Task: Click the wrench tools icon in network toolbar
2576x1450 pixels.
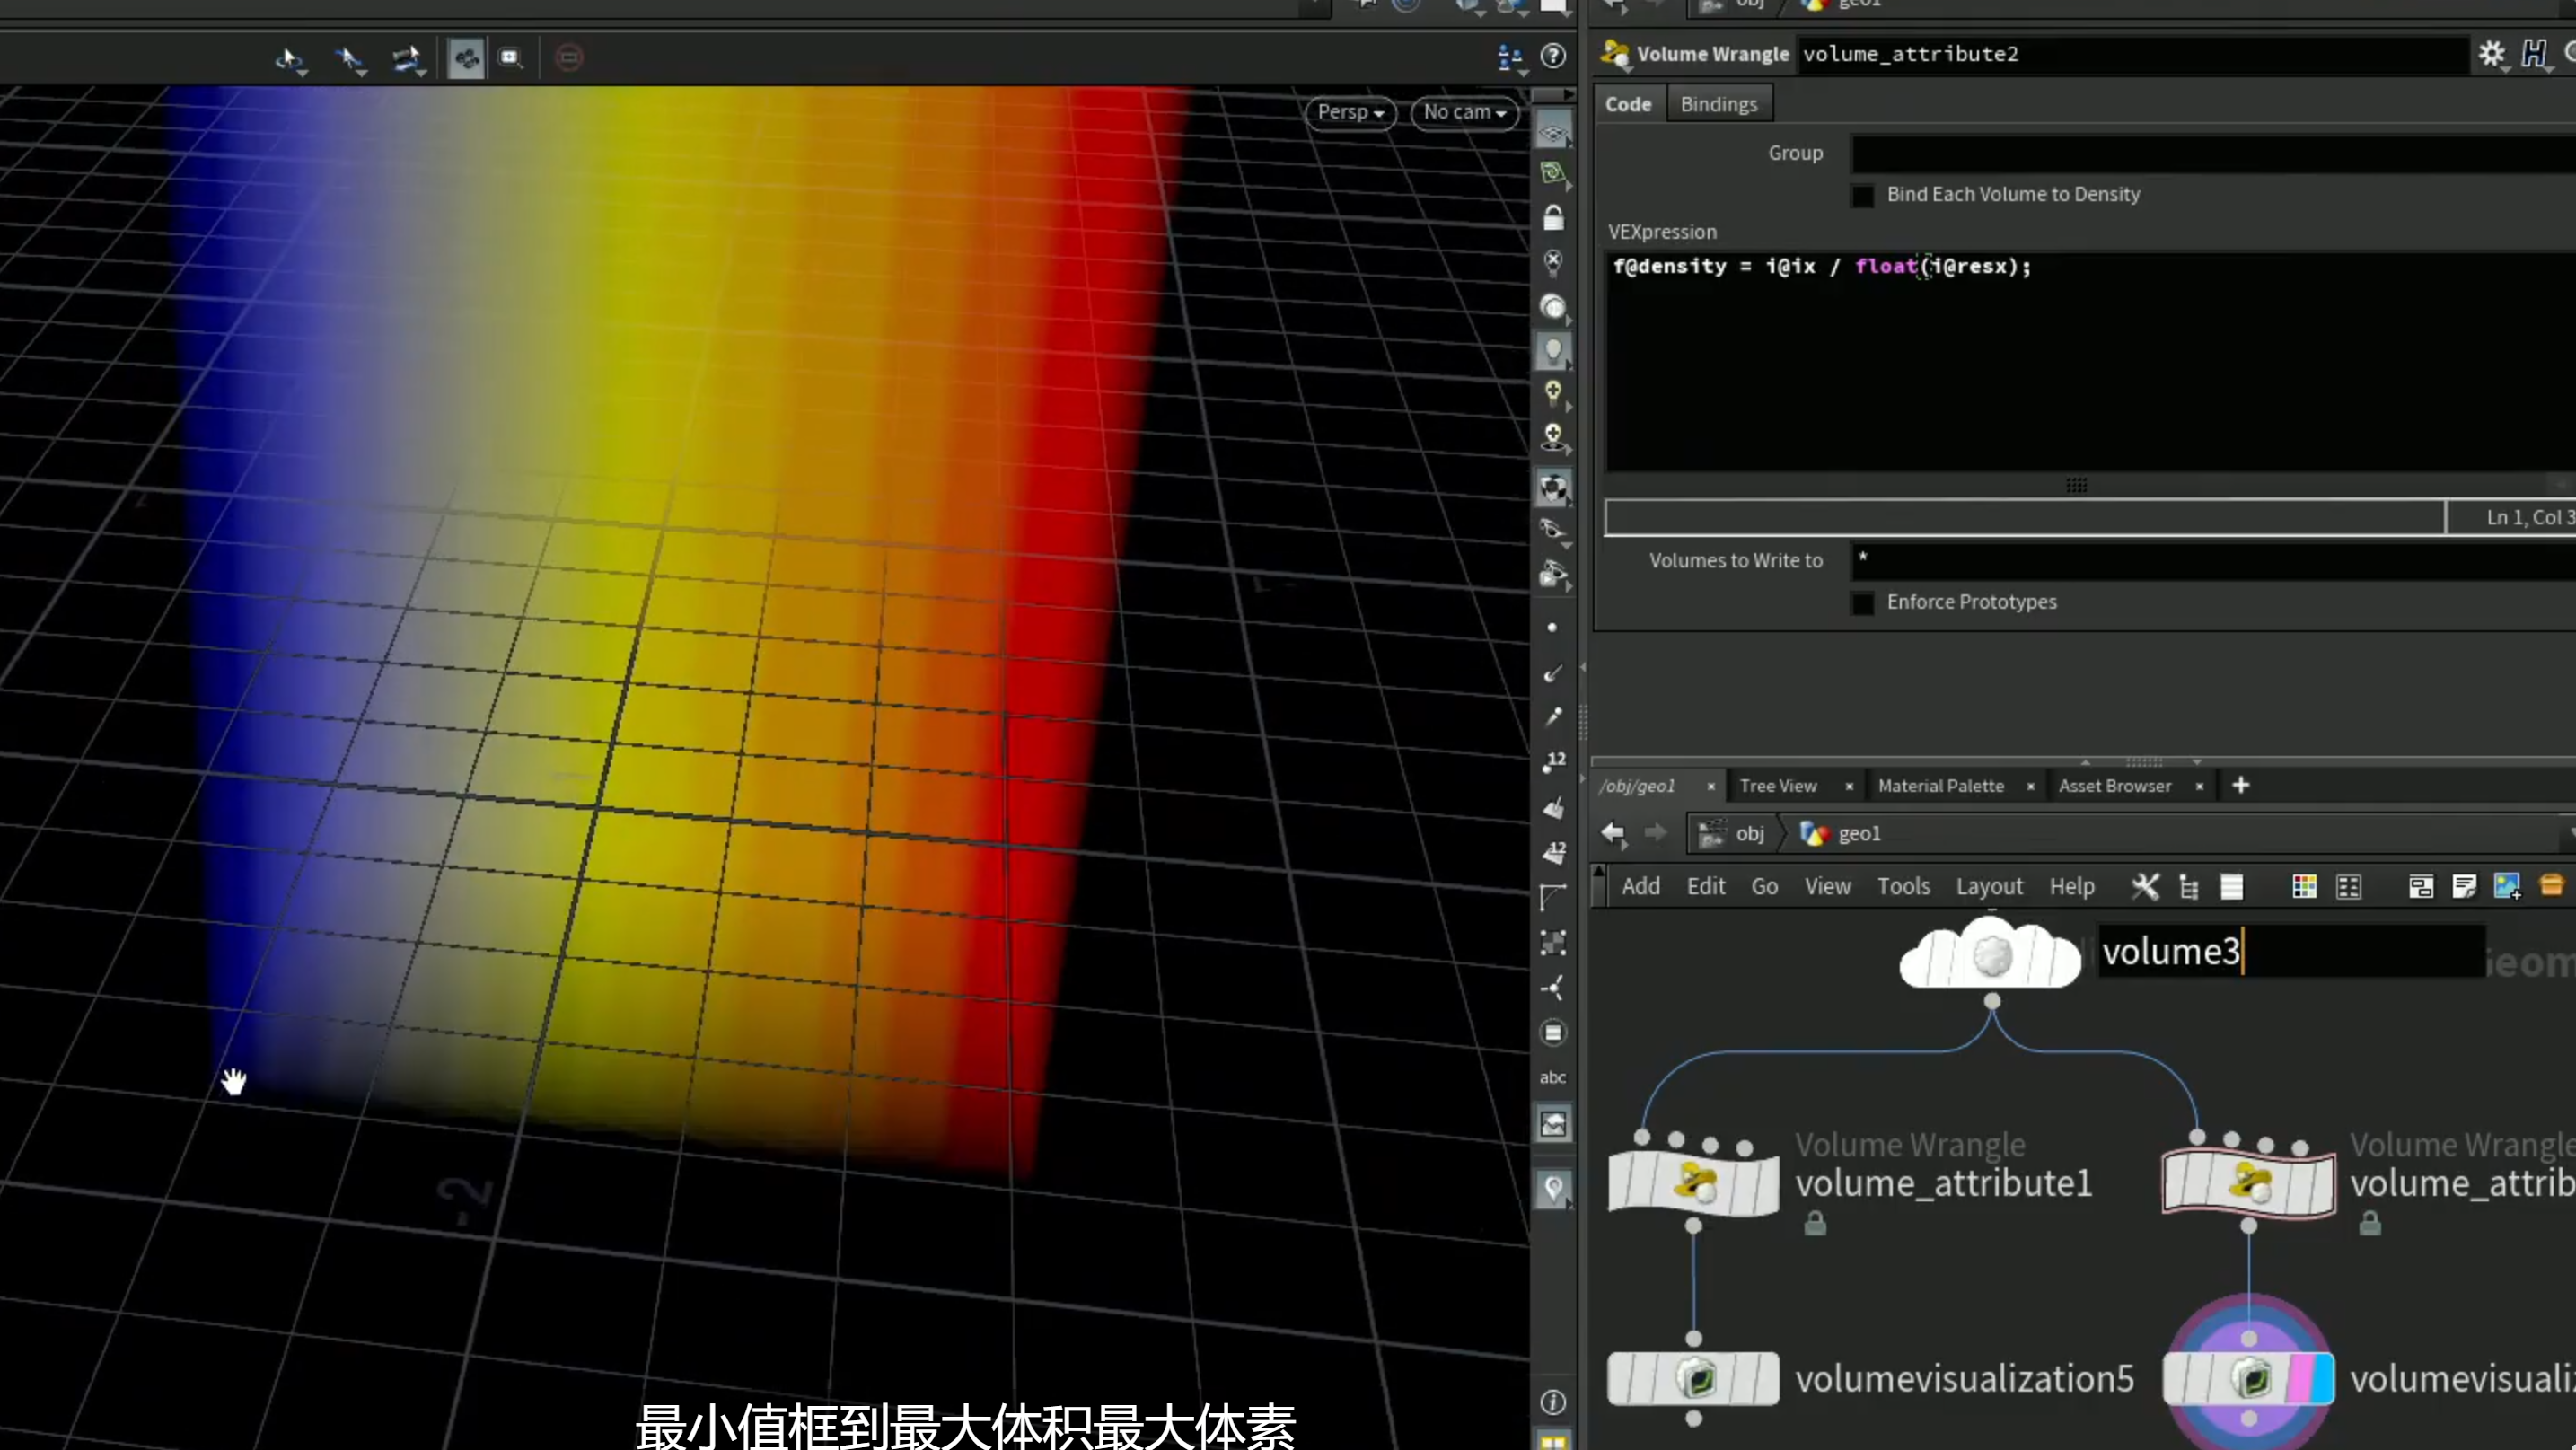Action: 2144,886
